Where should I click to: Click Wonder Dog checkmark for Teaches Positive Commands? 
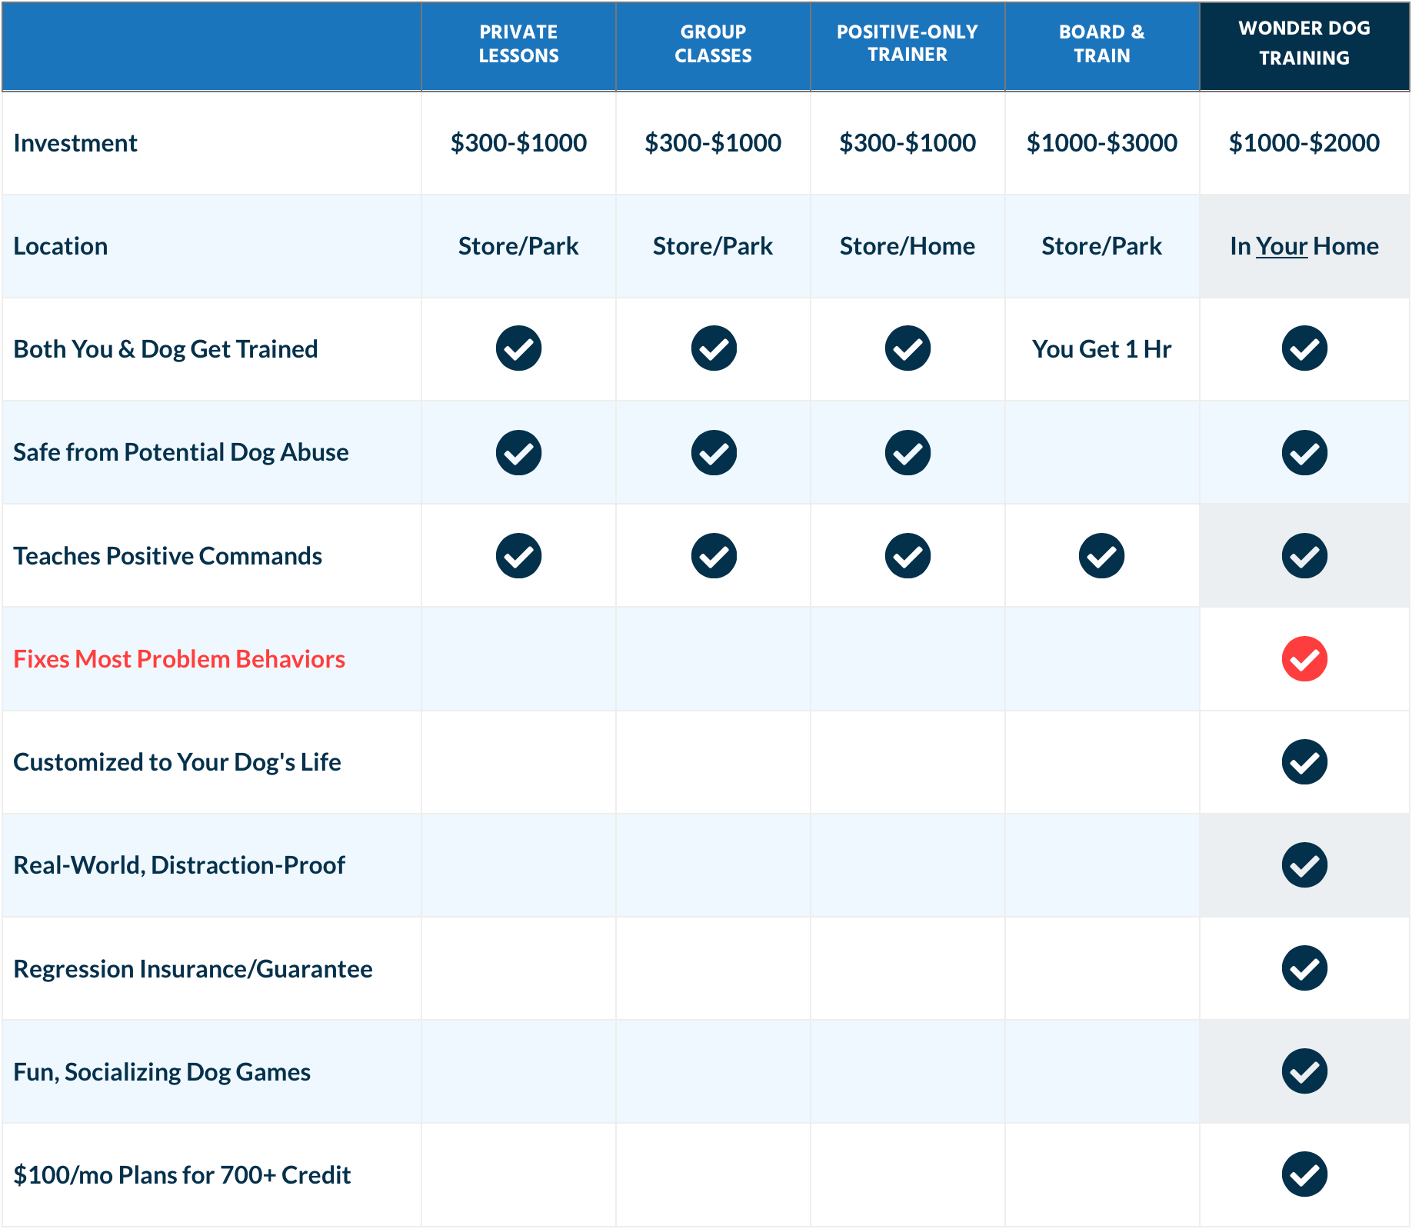(1304, 555)
